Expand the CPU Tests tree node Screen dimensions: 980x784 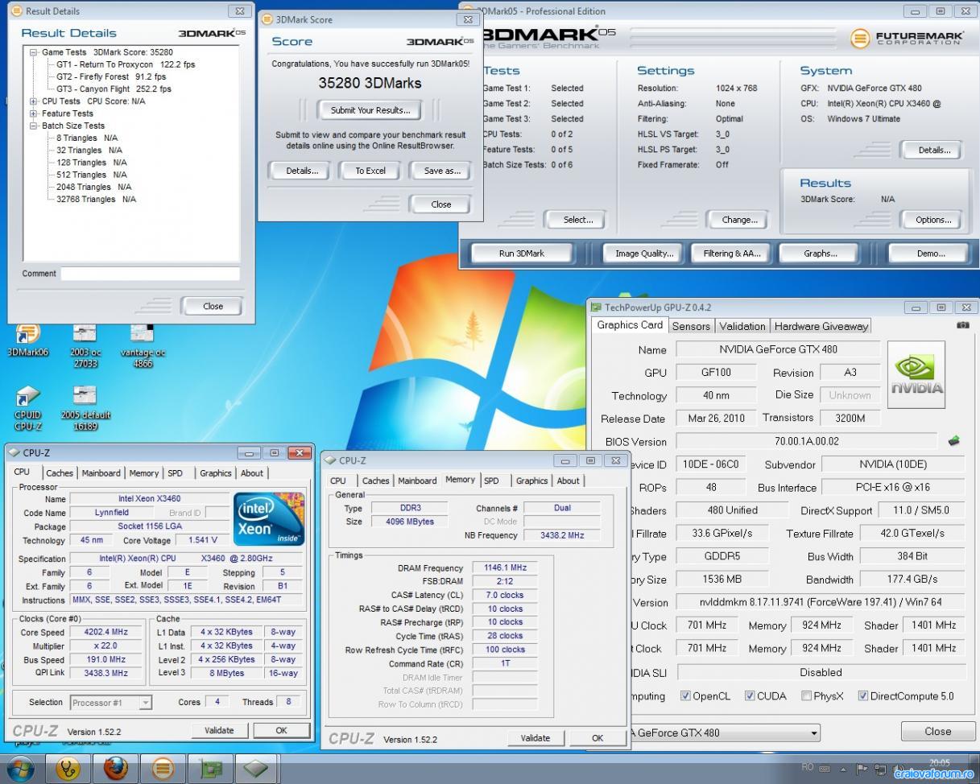point(34,101)
